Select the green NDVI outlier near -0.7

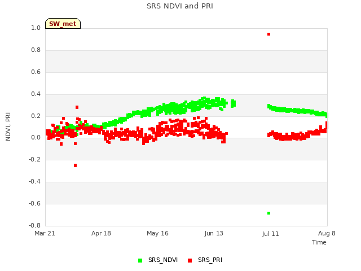(x=268, y=213)
